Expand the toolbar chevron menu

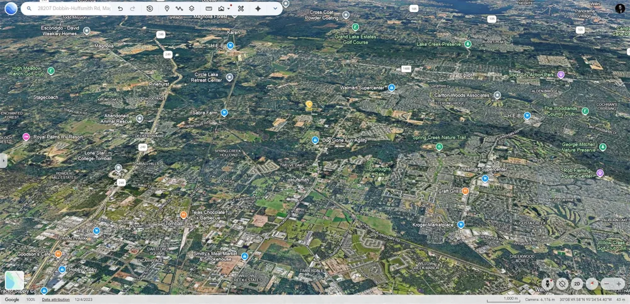point(275,8)
